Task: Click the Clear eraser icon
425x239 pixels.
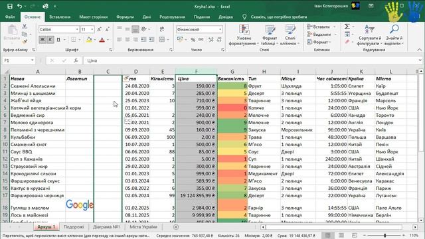Action: 347,42
